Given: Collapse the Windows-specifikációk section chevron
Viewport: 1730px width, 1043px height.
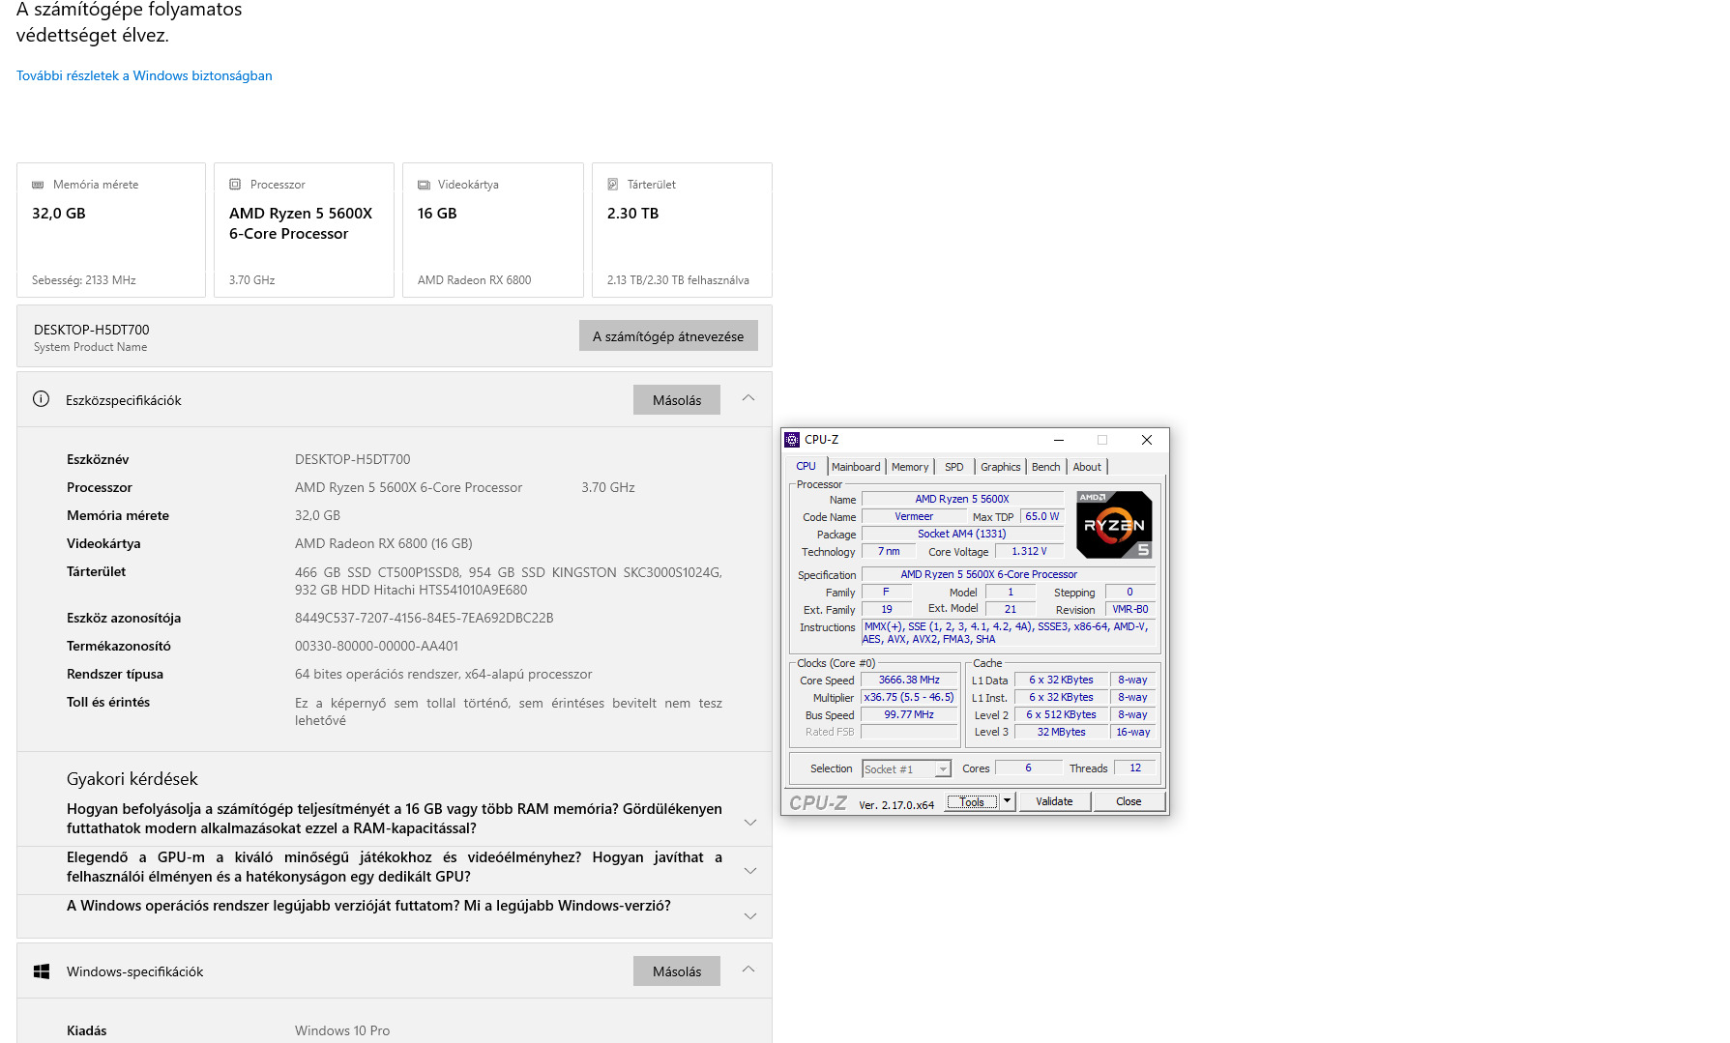Looking at the screenshot, I should point(748,970).
